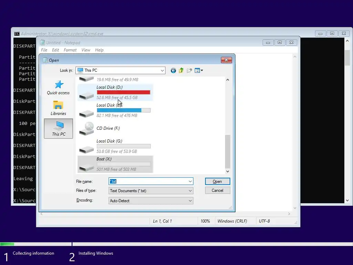Click the Notepad text area scroll up arrow
This screenshot has width=353, height=265.
coord(295,57)
